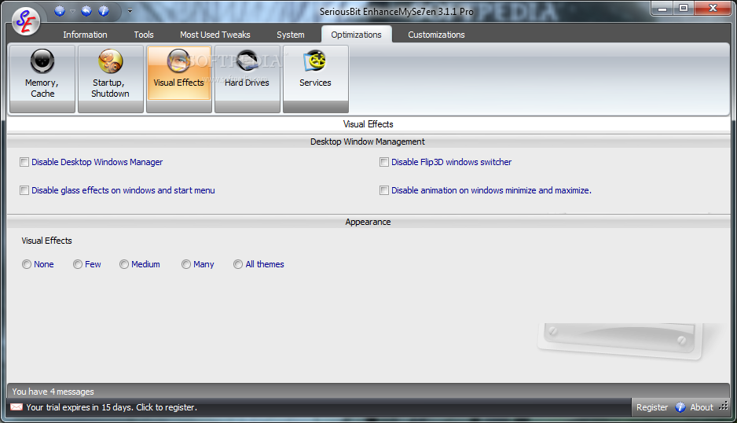Image resolution: width=737 pixels, height=423 pixels.
Task: Check Disable glass effects on windows
Action: coord(24,190)
